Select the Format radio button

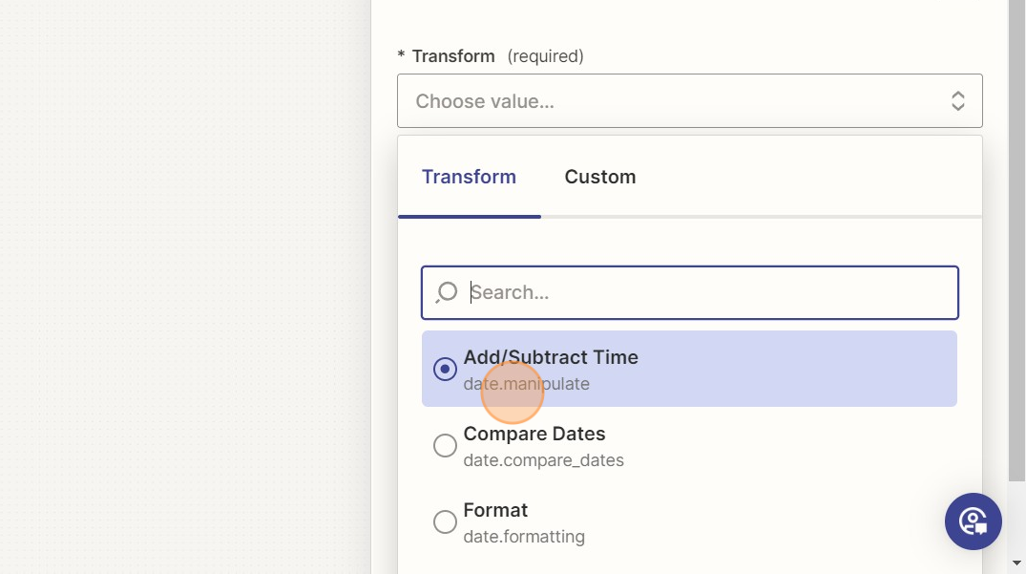click(x=445, y=521)
